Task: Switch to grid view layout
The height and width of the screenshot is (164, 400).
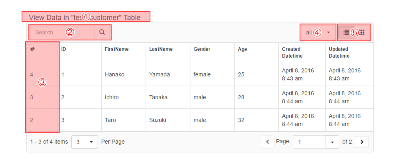Action: 362,32
